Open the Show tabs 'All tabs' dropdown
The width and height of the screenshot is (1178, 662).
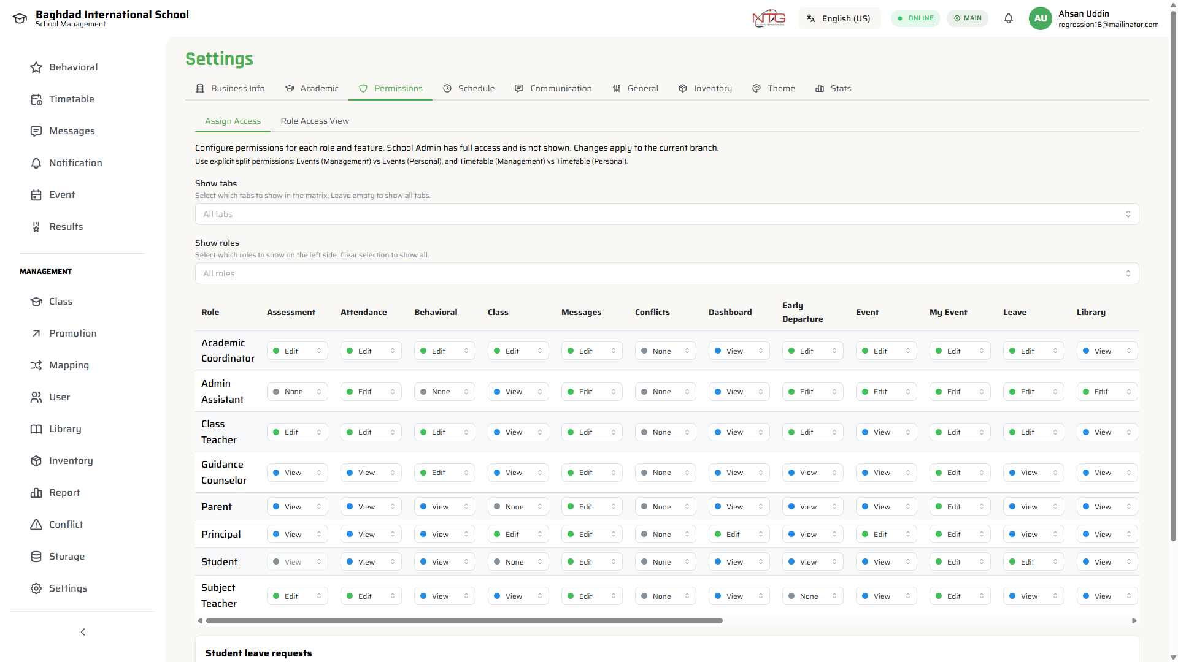(667, 215)
